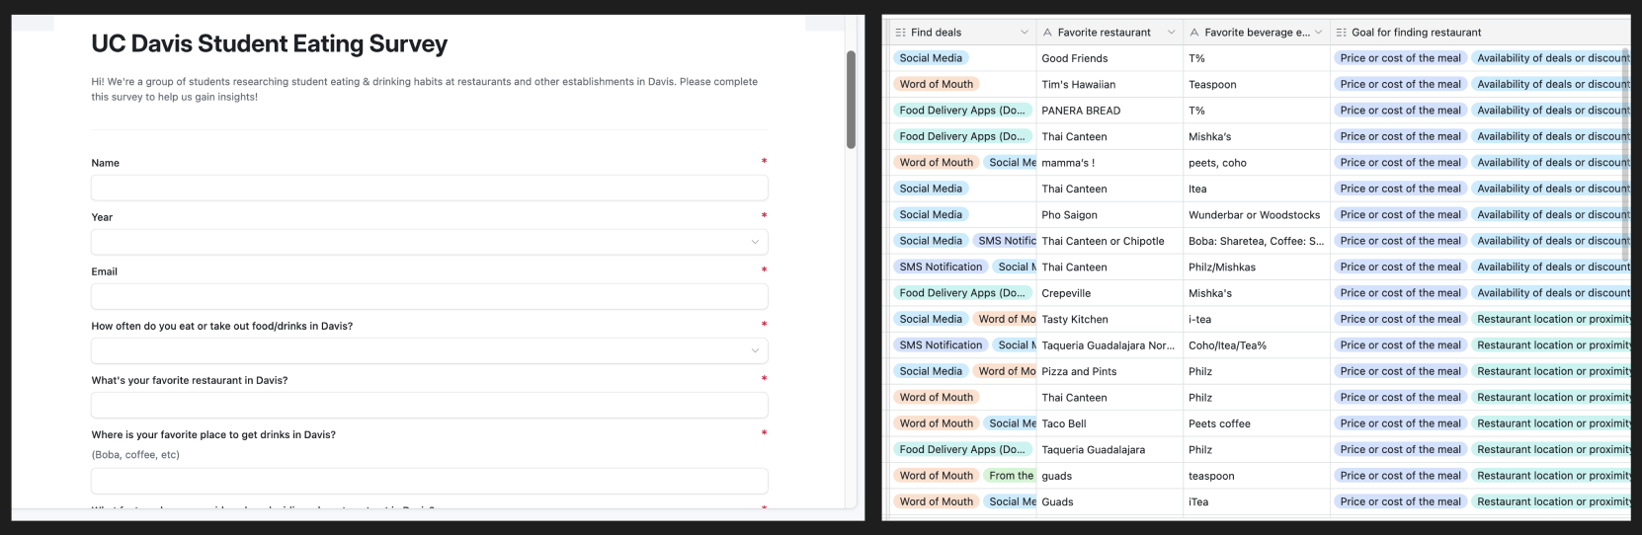The image size is (1642, 535).
Task: Click the Itea beverage cell in Thai Canteen row
Action: coord(1257,189)
